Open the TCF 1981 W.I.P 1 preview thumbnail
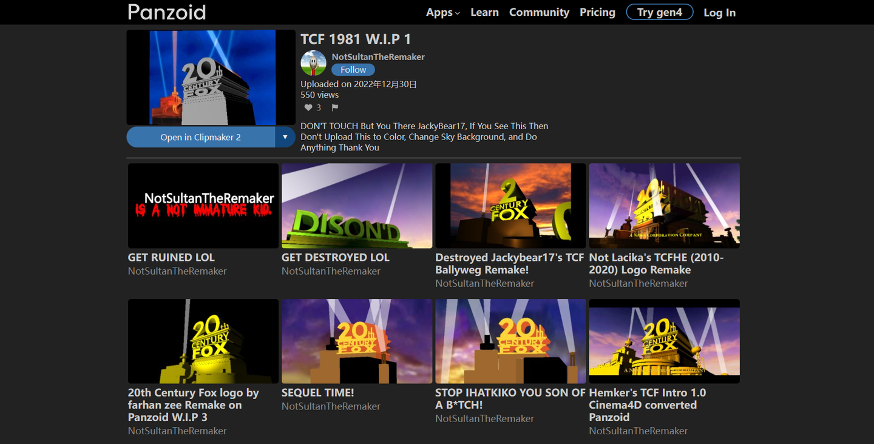This screenshot has width=874, height=444. (x=211, y=78)
